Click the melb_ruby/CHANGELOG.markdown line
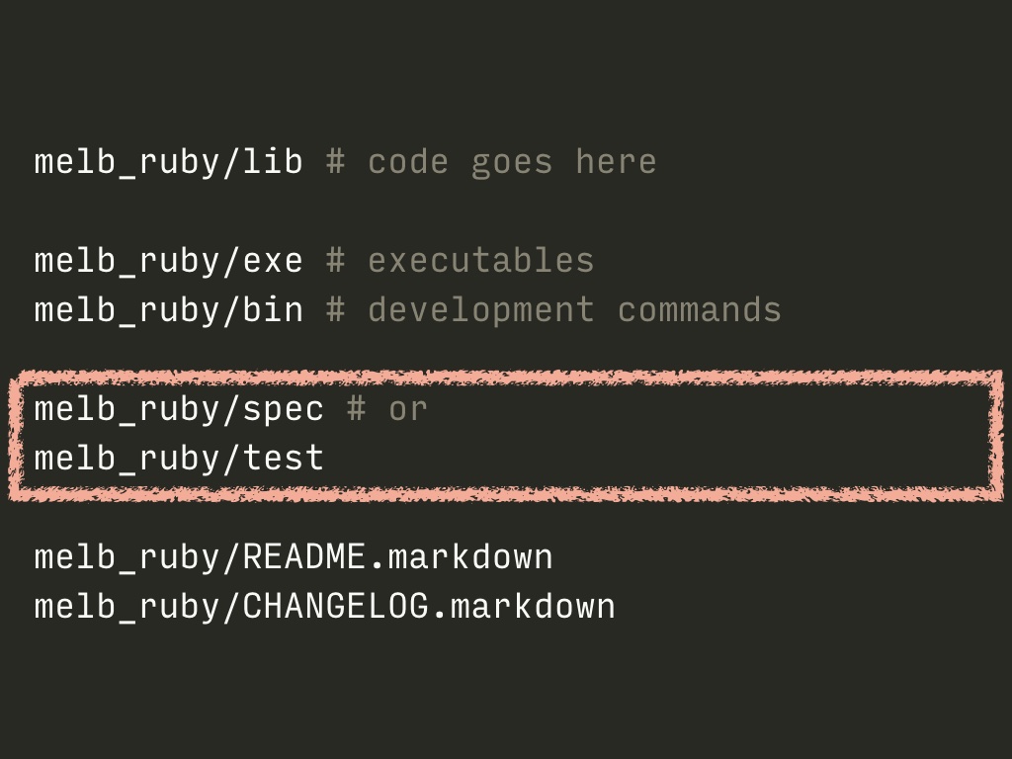1012x759 pixels. click(324, 607)
